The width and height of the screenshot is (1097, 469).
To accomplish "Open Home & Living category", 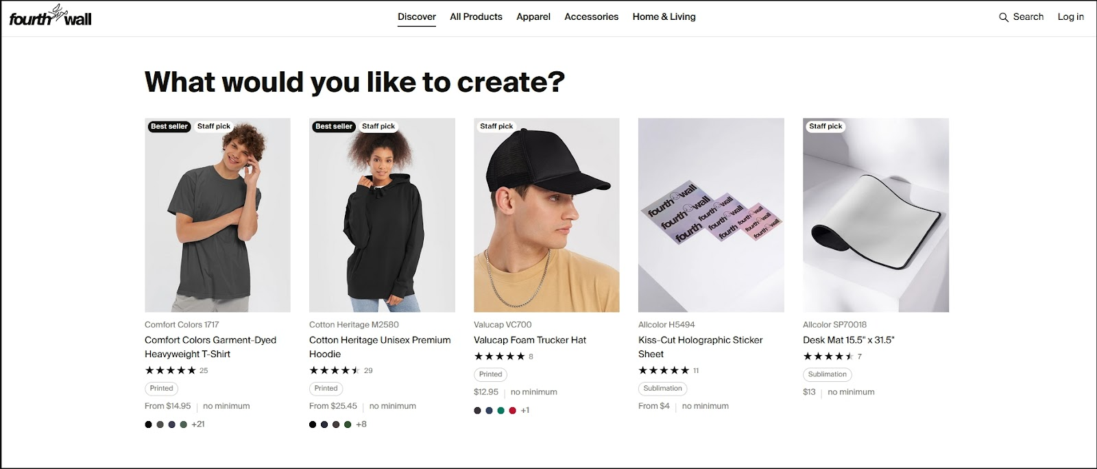I will [x=664, y=16].
